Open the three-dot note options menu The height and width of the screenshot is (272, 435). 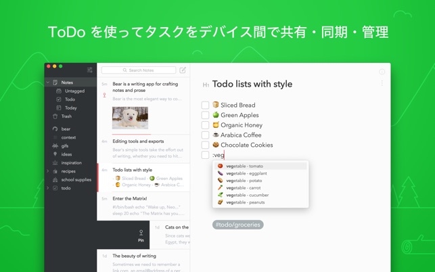click(382, 83)
